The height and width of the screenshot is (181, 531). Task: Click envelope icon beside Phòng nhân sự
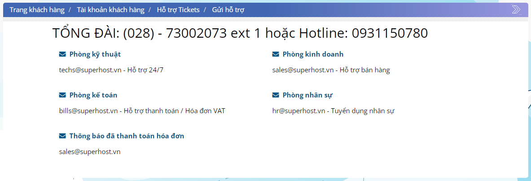point(276,95)
